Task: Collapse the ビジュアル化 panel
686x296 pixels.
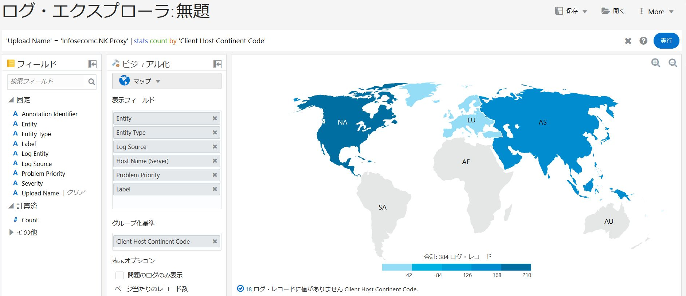Action: [x=217, y=64]
